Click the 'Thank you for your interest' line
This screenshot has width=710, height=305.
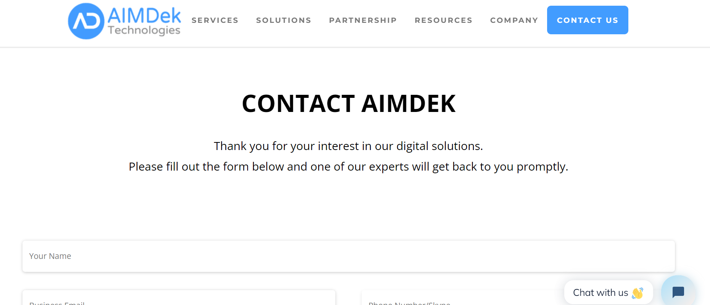pyautogui.click(x=348, y=146)
